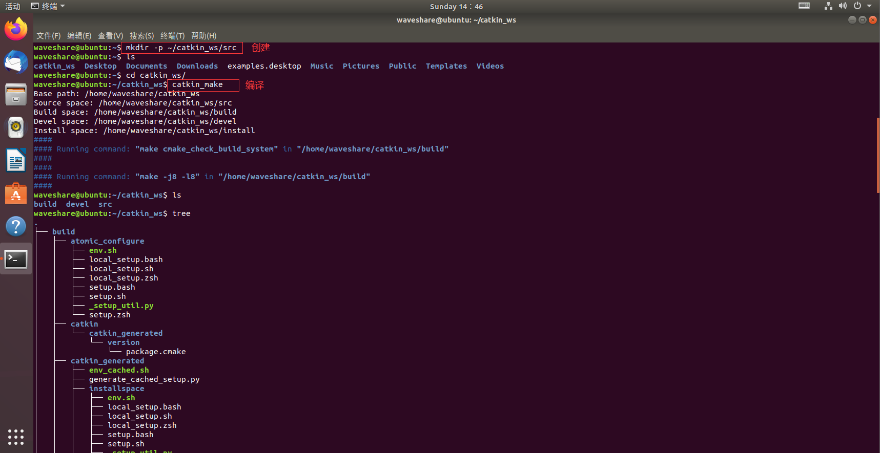Minimize the terminal window

(x=852, y=20)
